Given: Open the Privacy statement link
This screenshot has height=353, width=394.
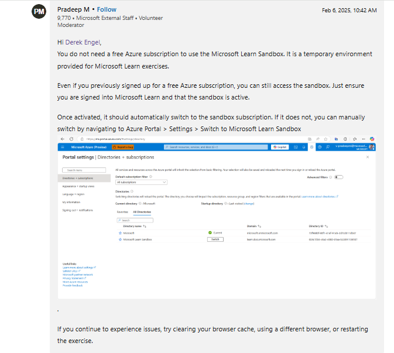Looking at the screenshot, I should click(x=74, y=278).
